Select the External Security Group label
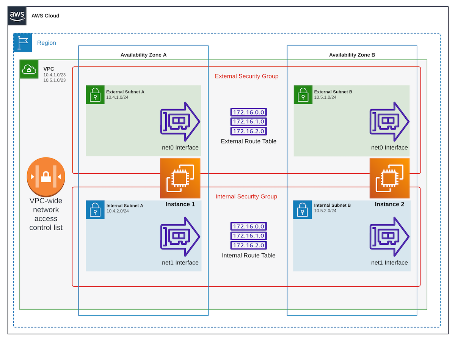The height and width of the screenshot is (341, 455). click(246, 76)
